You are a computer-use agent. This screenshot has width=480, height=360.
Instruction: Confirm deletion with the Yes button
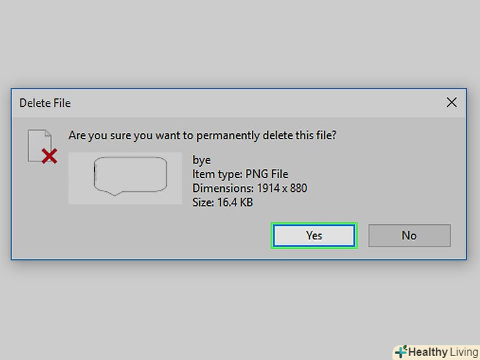(314, 235)
